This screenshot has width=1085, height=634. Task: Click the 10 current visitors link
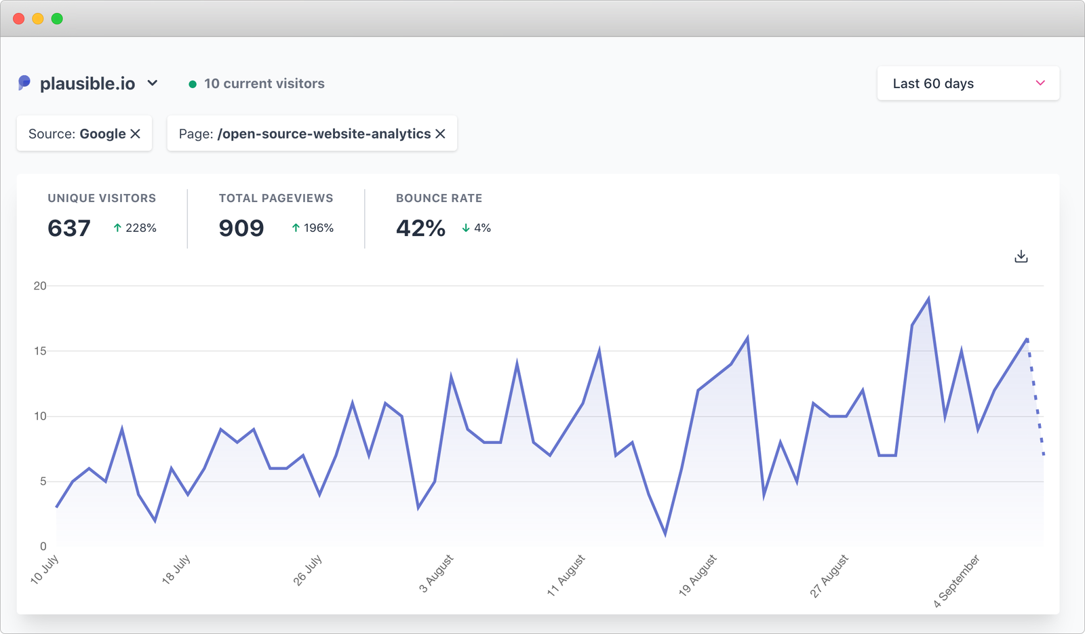264,83
